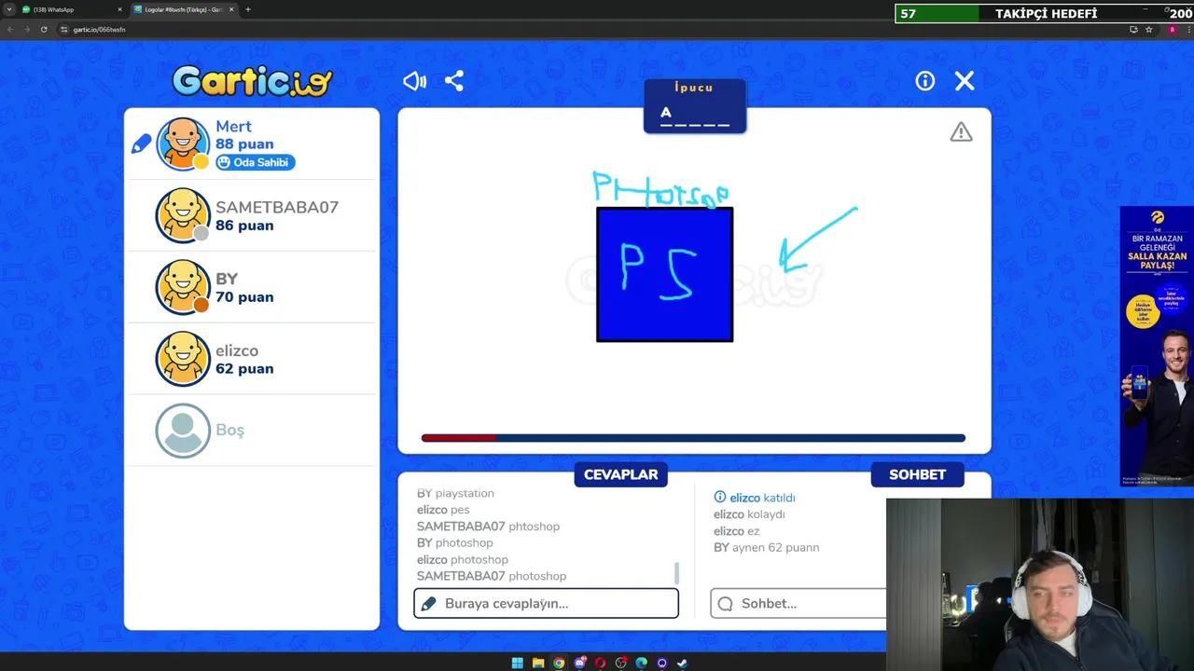
Task: Open Discord from the taskbar
Action: (x=579, y=663)
